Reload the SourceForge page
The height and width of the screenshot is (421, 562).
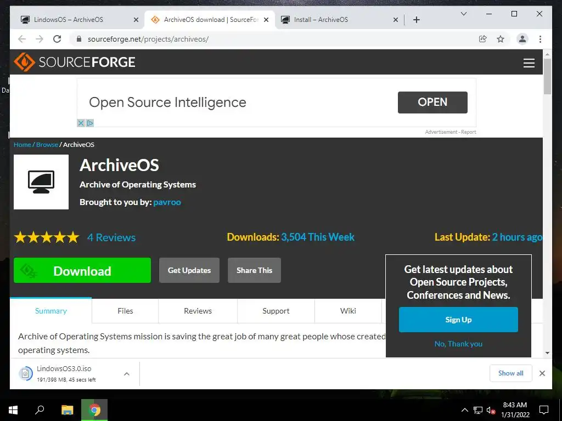(57, 39)
